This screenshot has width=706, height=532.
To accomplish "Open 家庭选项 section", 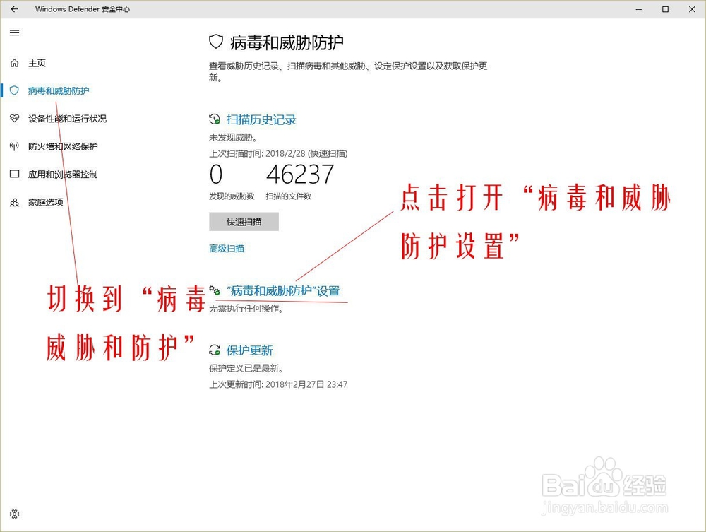I will coord(45,202).
